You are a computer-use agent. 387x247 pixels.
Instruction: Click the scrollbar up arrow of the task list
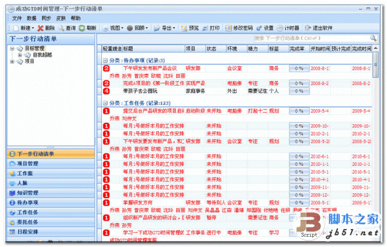(x=375, y=48)
